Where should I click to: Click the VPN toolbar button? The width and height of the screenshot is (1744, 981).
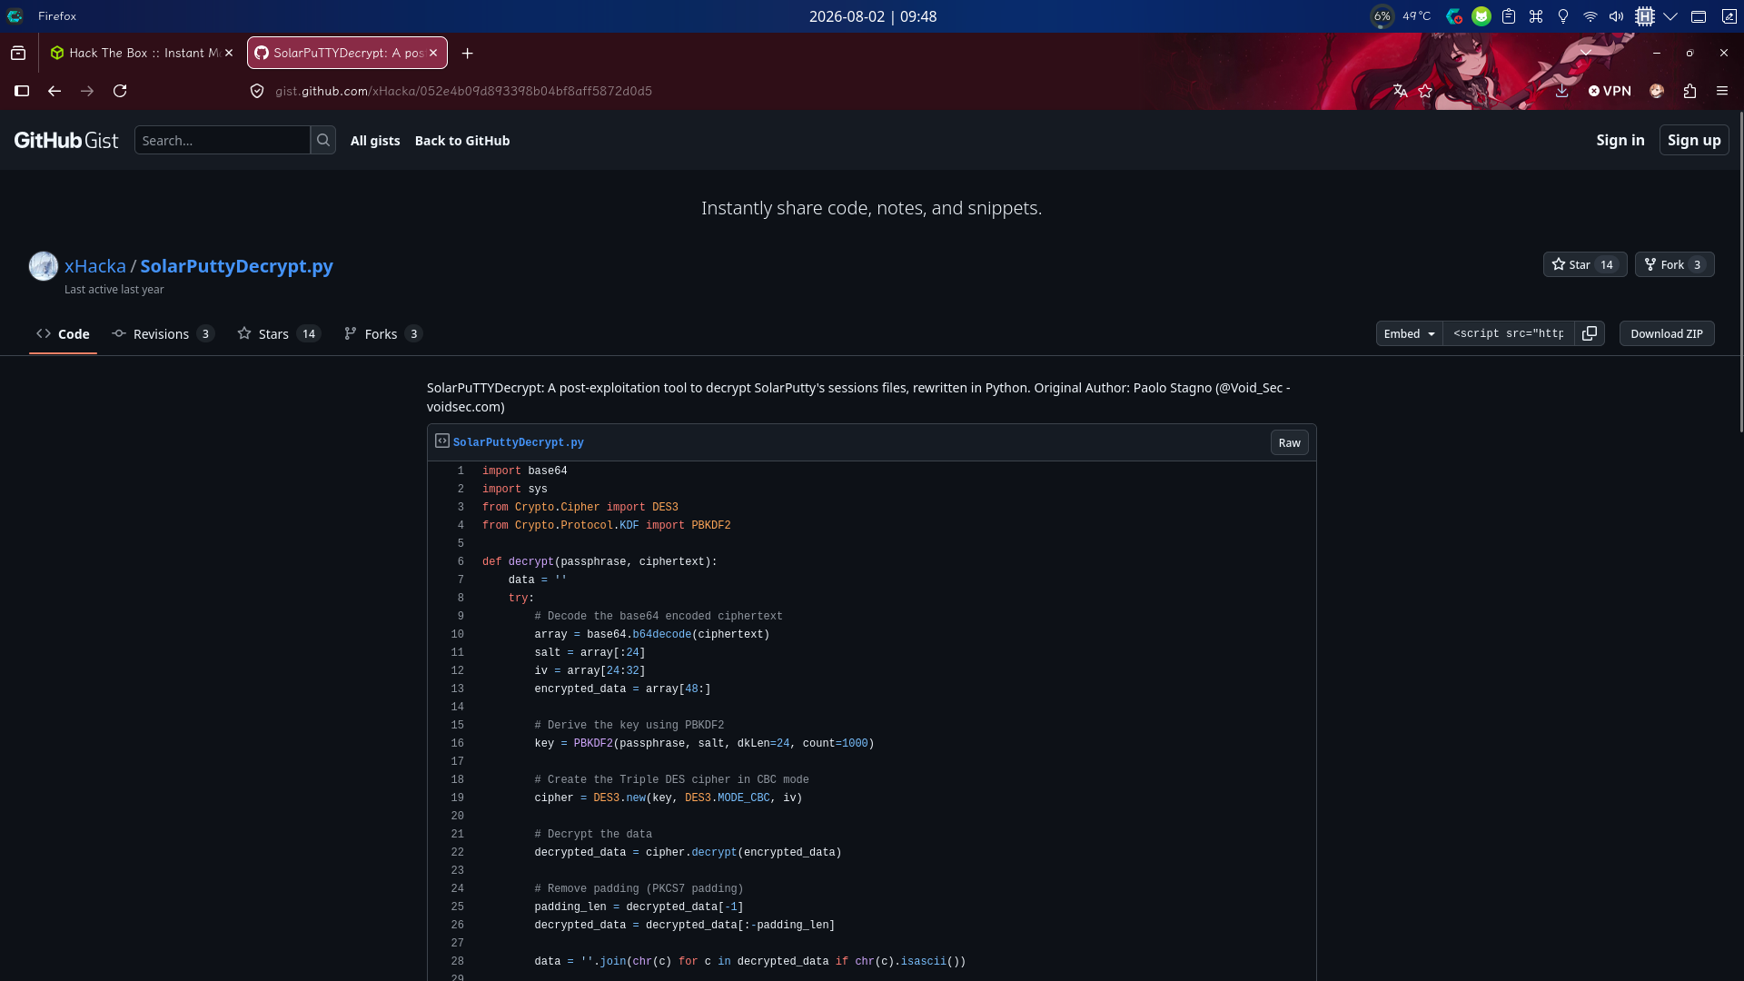coord(1610,91)
